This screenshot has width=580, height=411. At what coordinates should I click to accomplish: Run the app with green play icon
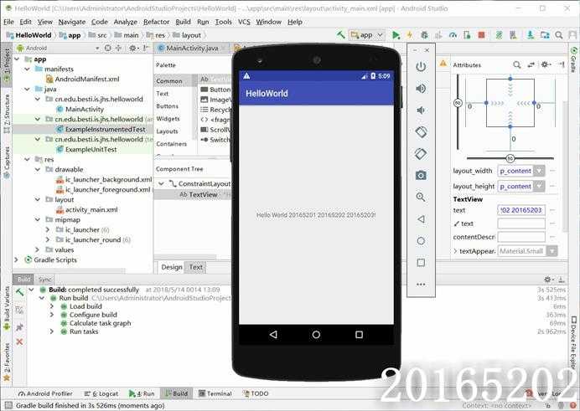(396, 35)
